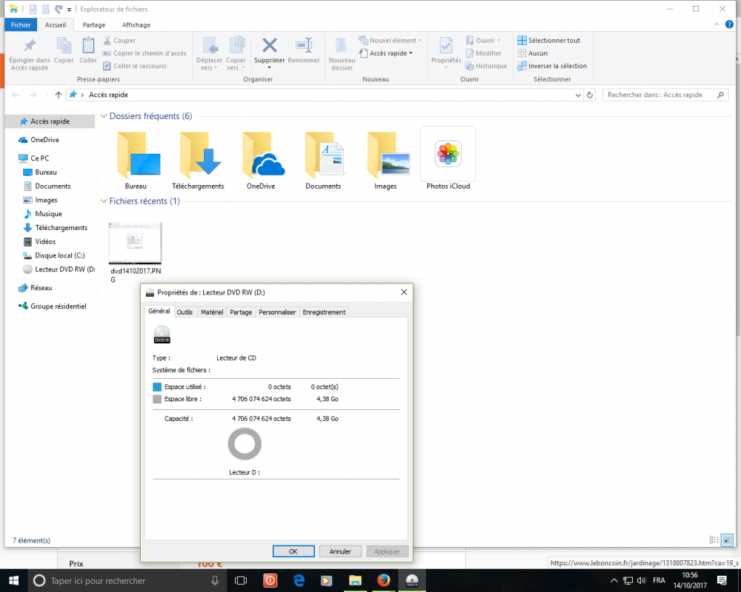Switch to the Partage ribbon tab

click(x=93, y=25)
